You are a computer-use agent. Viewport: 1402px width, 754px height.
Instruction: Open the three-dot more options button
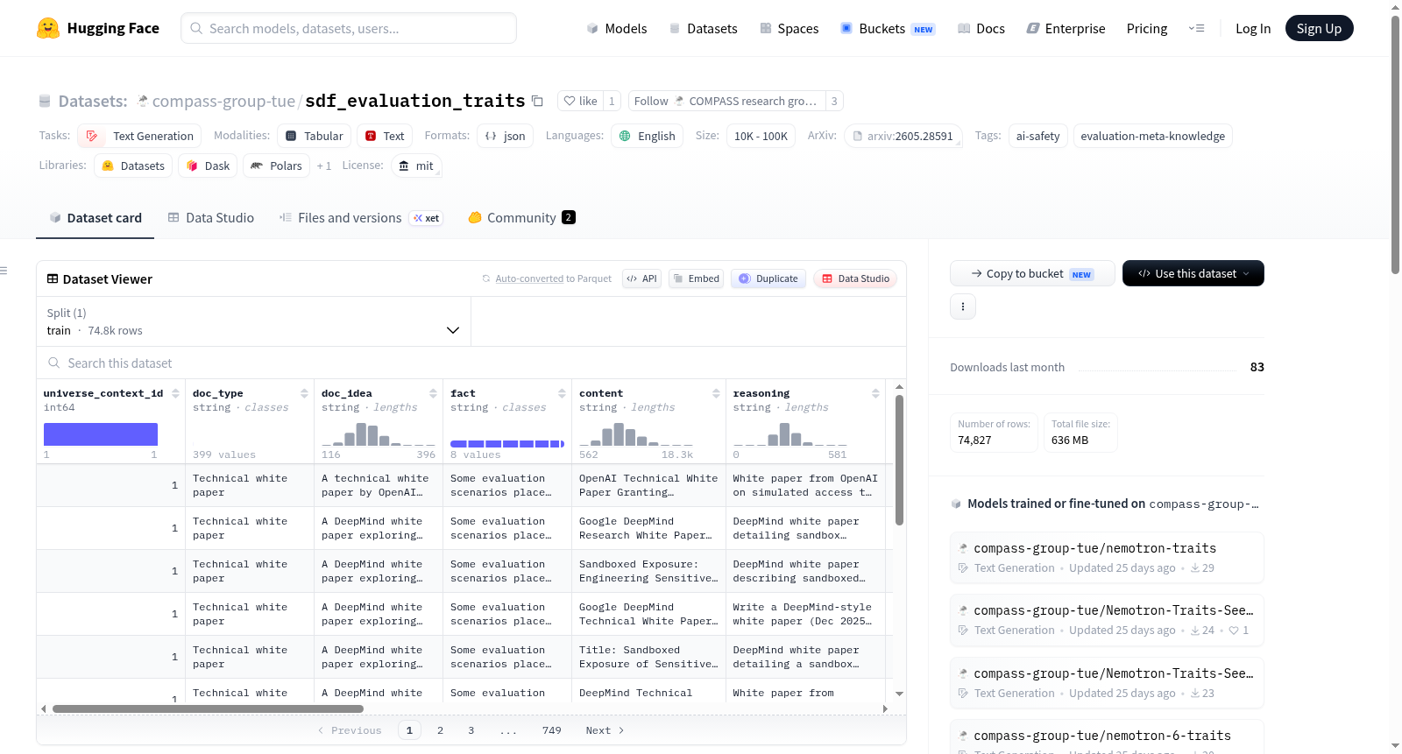point(963,307)
